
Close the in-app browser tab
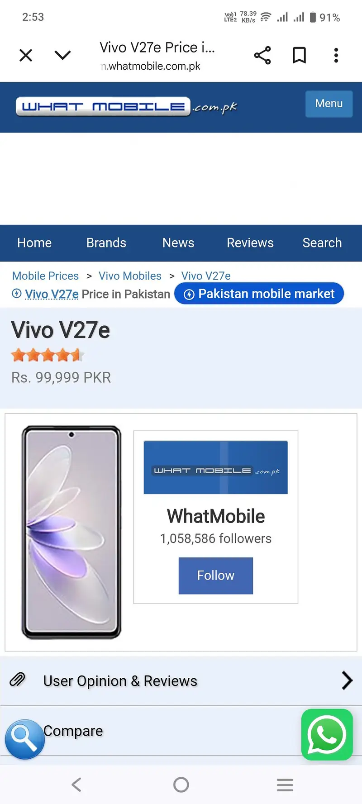pos(26,55)
